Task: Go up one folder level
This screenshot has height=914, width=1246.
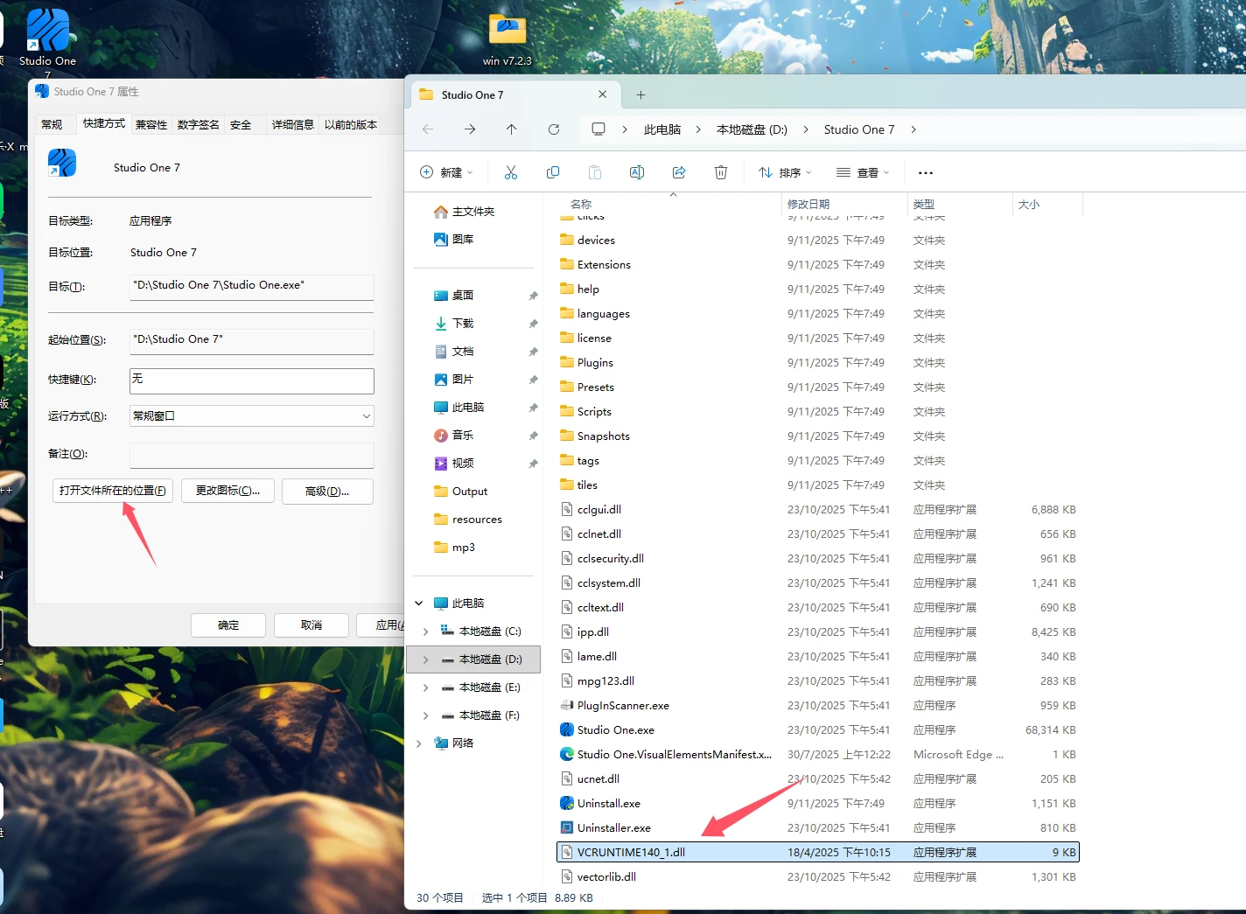Action: 512,129
